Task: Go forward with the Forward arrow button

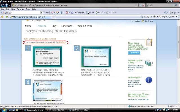Action: [x=6, y=5]
